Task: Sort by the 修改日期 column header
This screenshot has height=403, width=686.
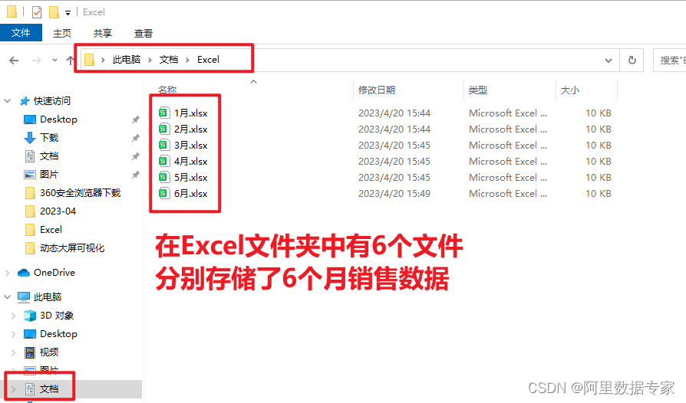Action: coord(377,90)
